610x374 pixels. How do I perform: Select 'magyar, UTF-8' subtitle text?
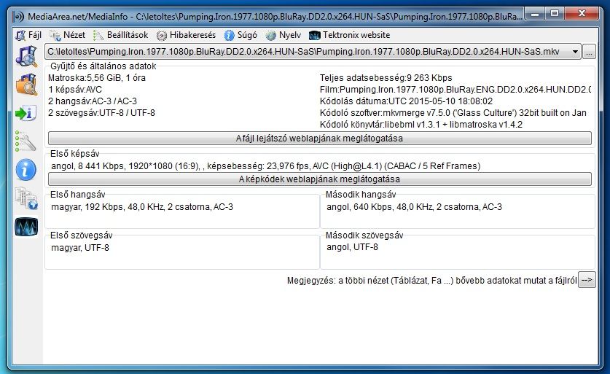pos(80,248)
